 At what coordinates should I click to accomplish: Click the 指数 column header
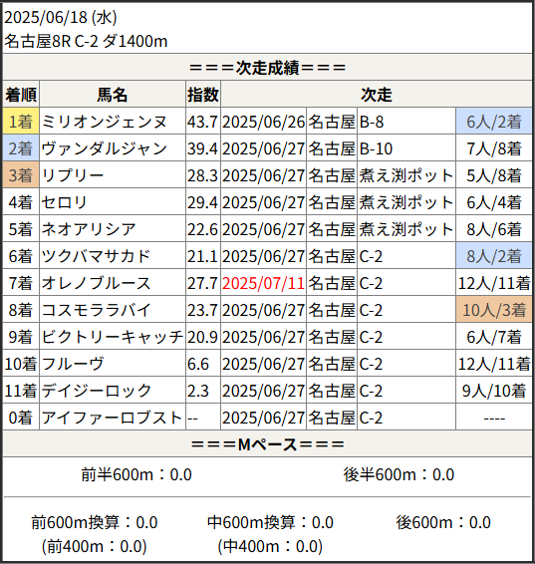coord(203,95)
